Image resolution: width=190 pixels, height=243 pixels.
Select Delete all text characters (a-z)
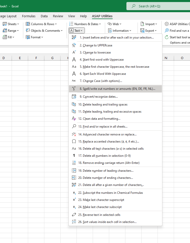coord(116,149)
